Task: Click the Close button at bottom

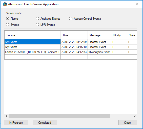Action: click(128, 122)
